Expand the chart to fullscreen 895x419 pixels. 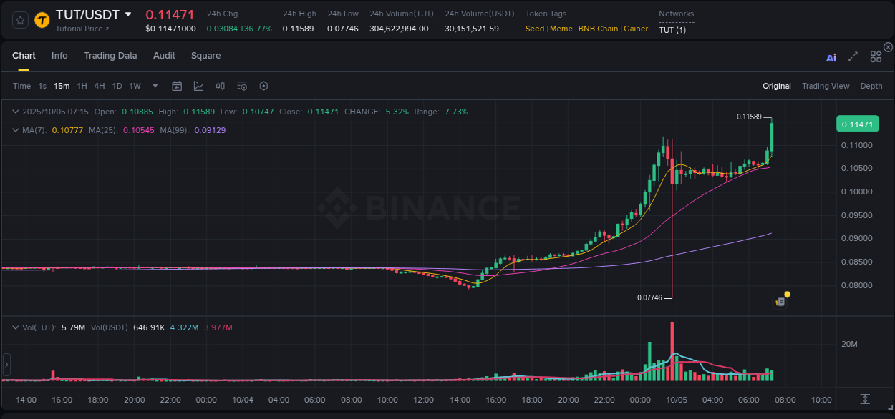852,56
